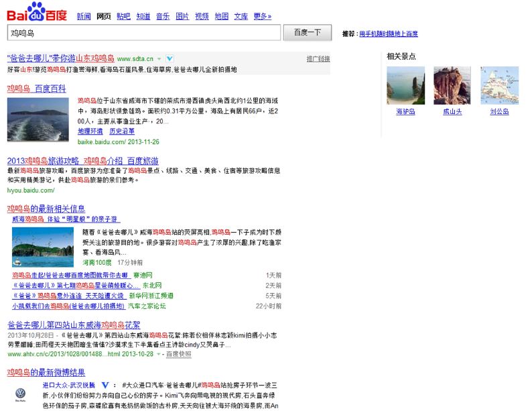Click the 河南100度 news source label
This screenshot has width=532, height=411.
pos(97,262)
